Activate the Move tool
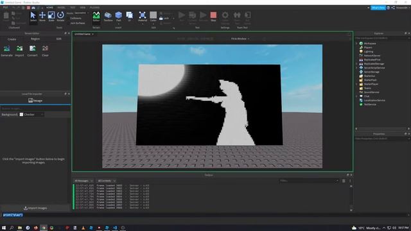Screen dimensions: 411x231 click(x=42, y=17)
